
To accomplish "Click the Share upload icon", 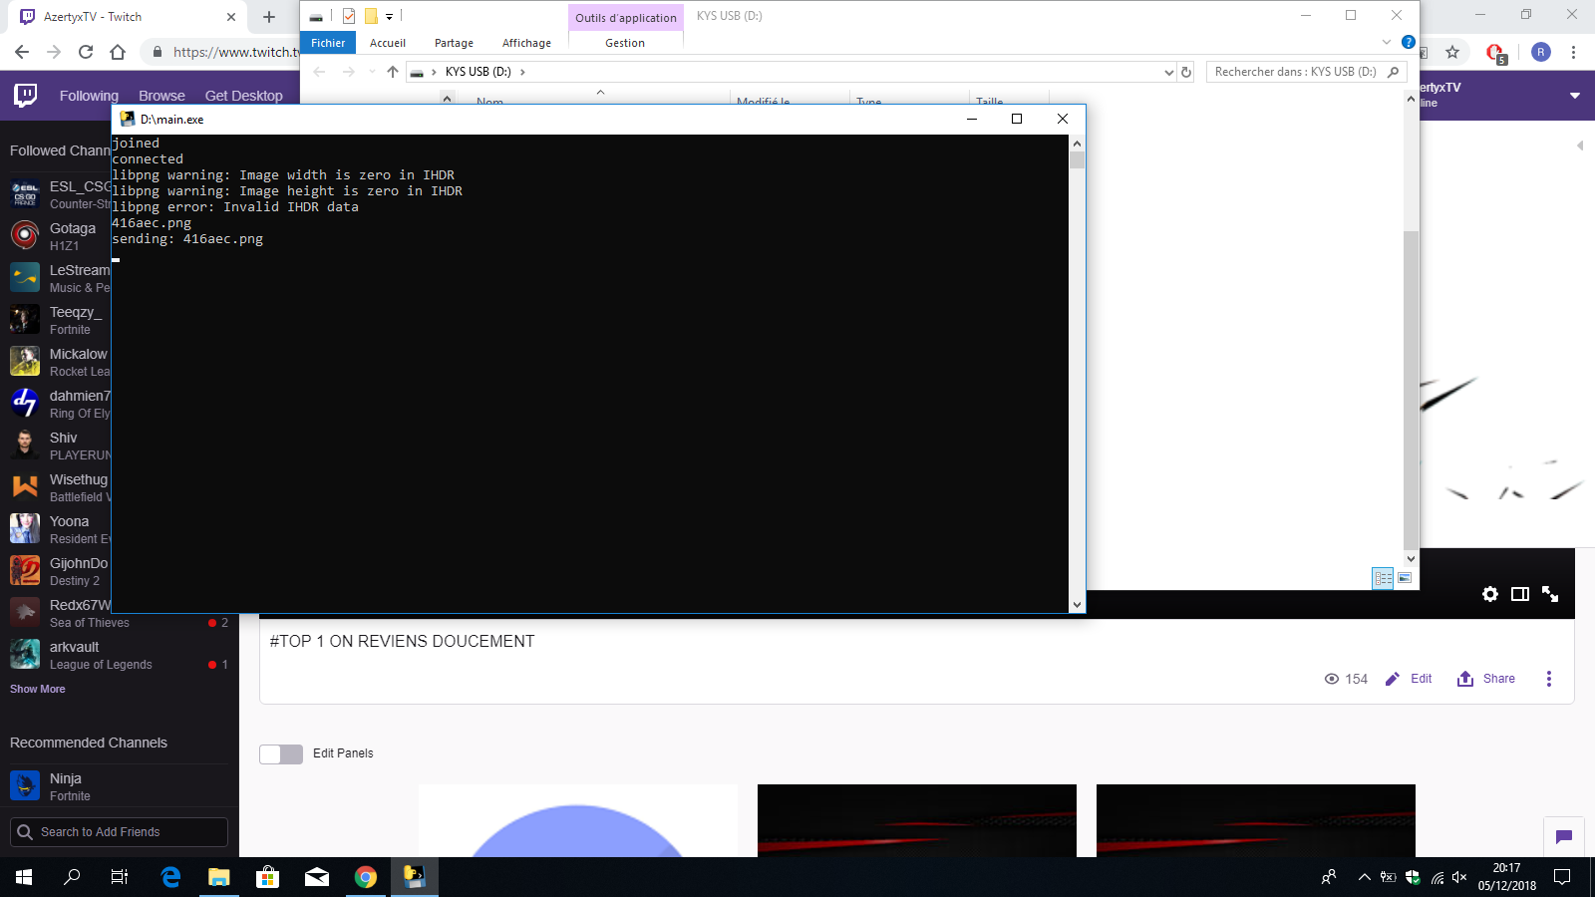I will click(1465, 679).
